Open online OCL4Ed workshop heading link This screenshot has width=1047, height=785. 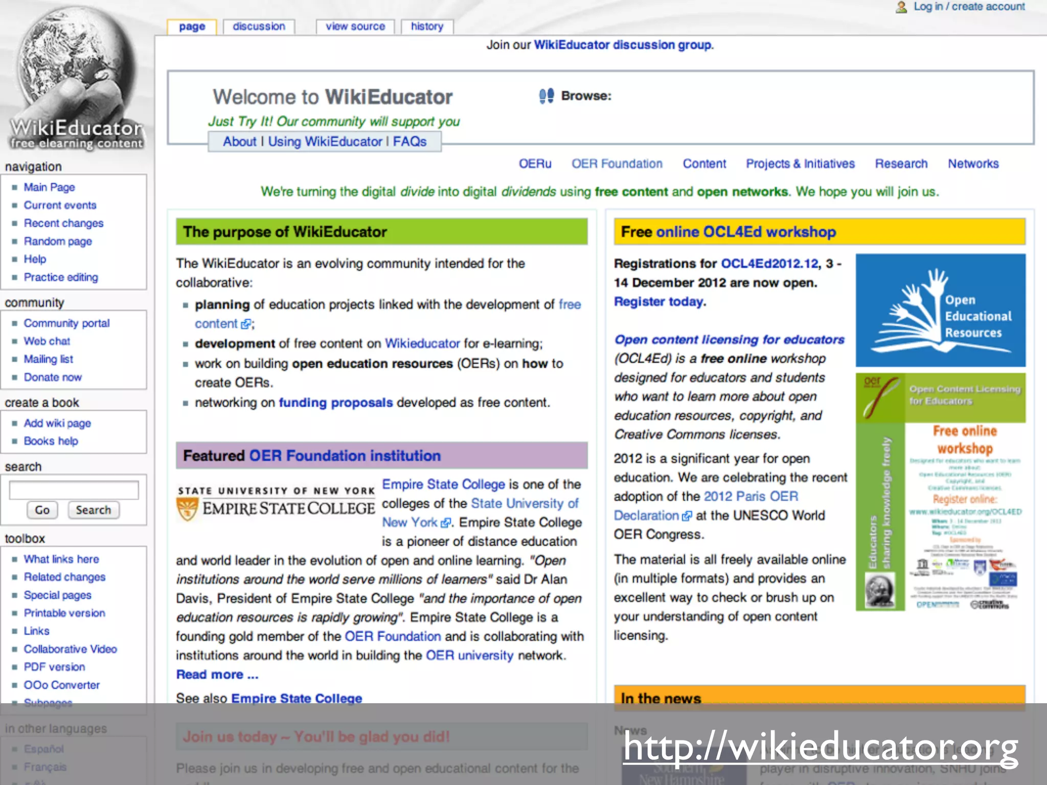pyautogui.click(x=746, y=232)
